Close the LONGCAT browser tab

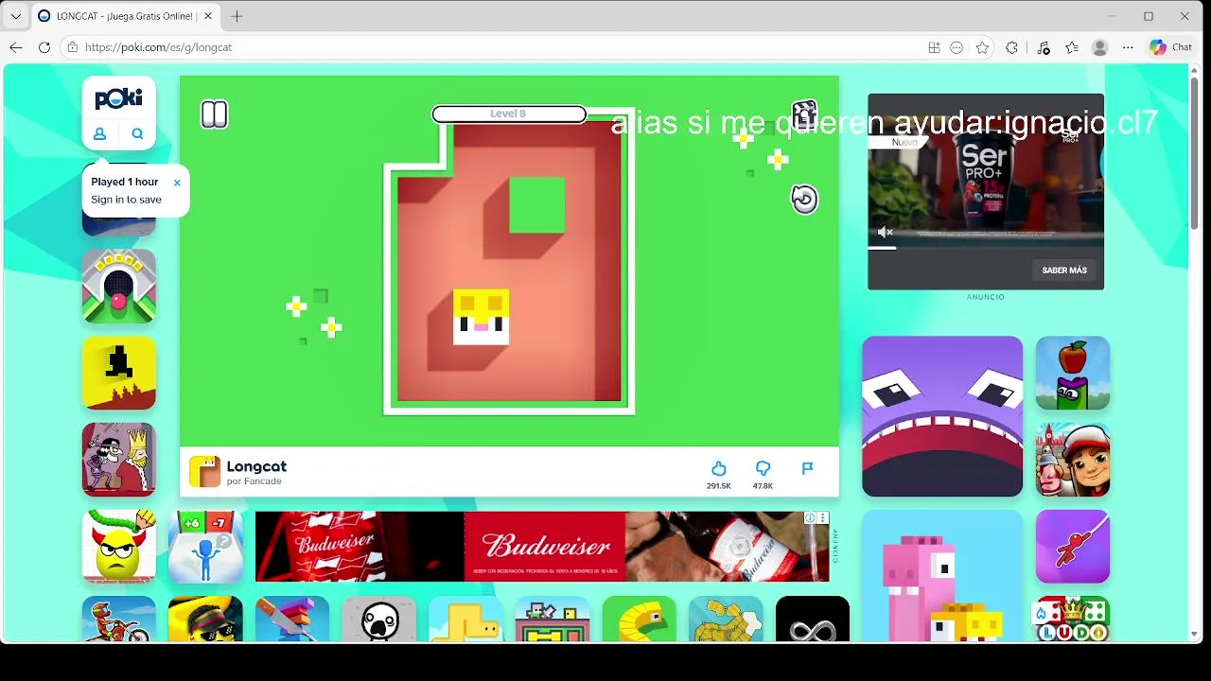(208, 16)
